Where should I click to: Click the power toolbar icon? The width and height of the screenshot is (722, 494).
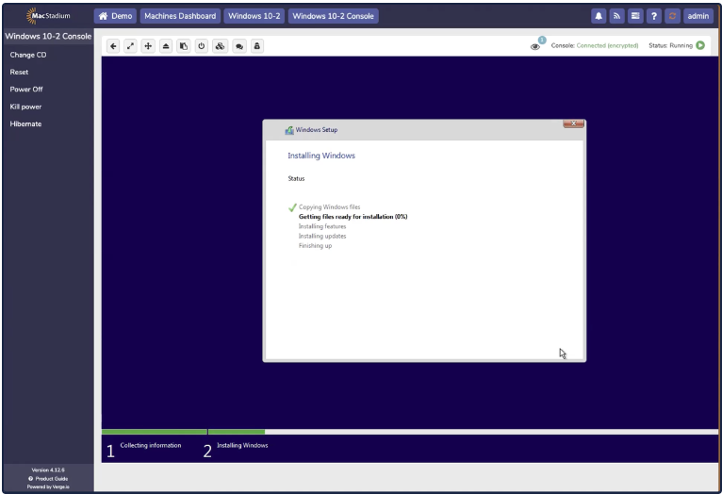201,46
